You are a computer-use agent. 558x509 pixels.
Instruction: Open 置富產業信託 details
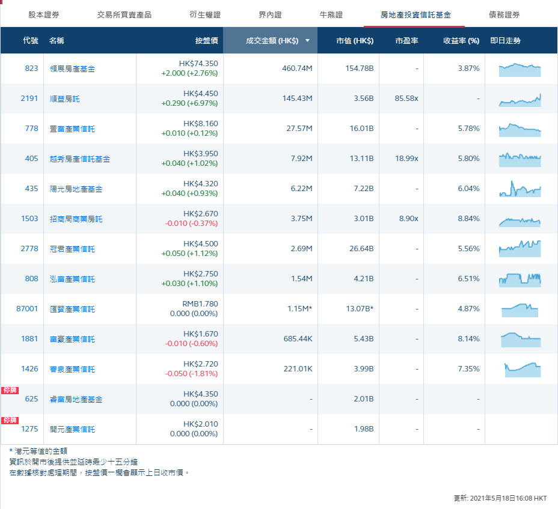tap(72, 129)
